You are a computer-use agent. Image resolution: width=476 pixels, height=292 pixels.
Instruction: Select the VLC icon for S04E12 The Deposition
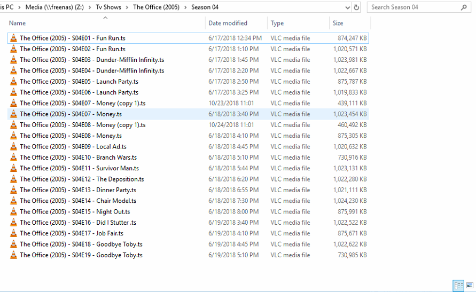pyautogui.click(x=13, y=179)
